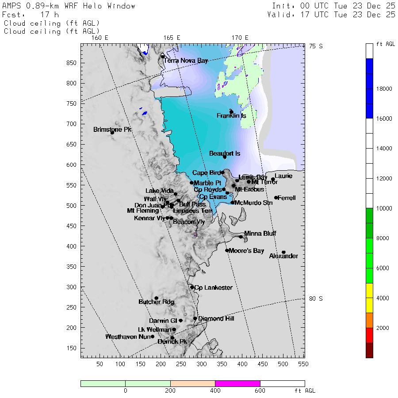Click the Laurie marker dot
The image size is (398, 398).
pos(273,179)
